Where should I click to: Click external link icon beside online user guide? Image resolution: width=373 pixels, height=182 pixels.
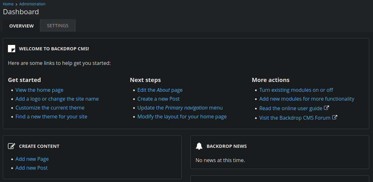point(326,108)
